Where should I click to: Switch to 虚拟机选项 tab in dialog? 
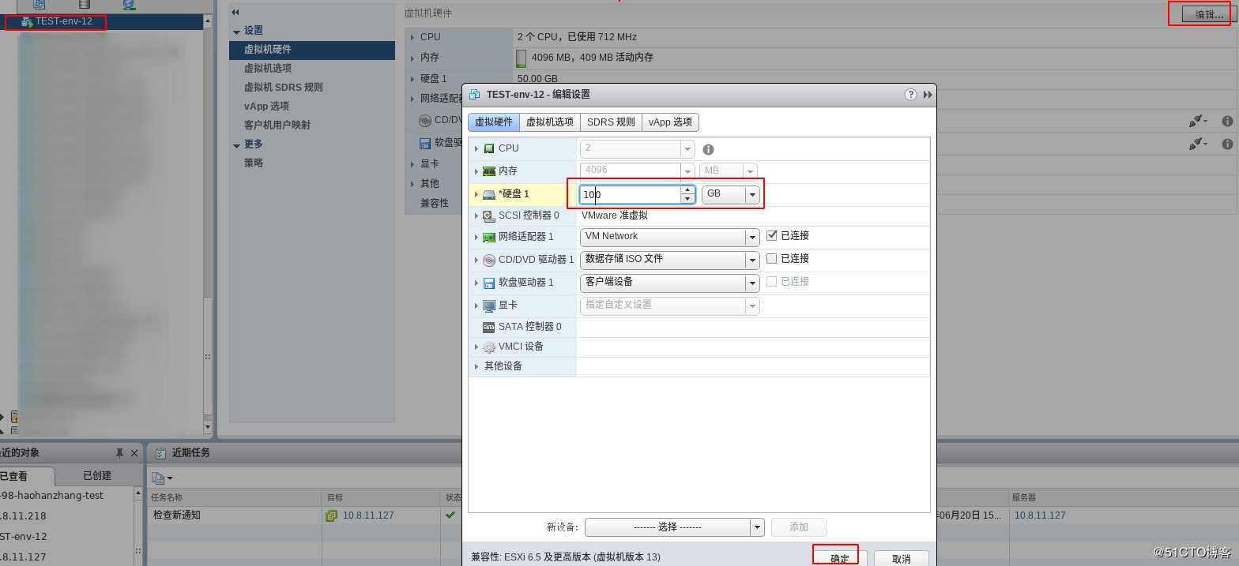(550, 122)
